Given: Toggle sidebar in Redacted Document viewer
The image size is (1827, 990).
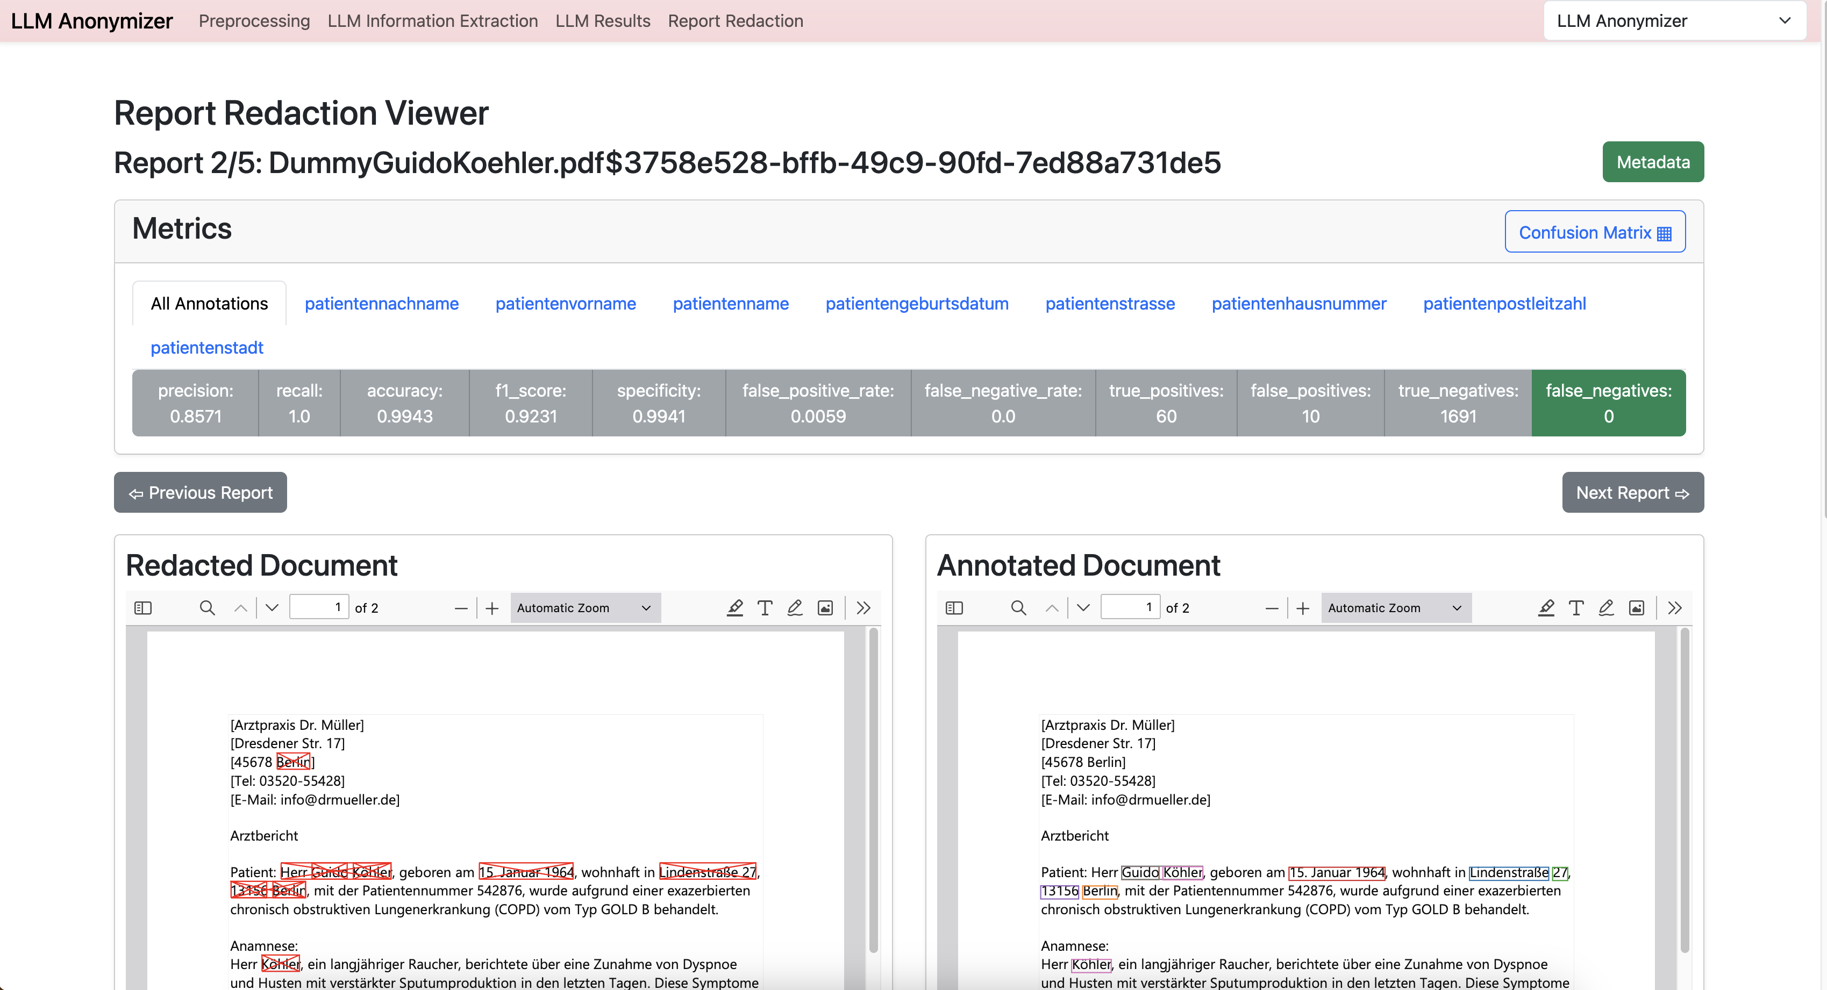Looking at the screenshot, I should tap(142, 608).
